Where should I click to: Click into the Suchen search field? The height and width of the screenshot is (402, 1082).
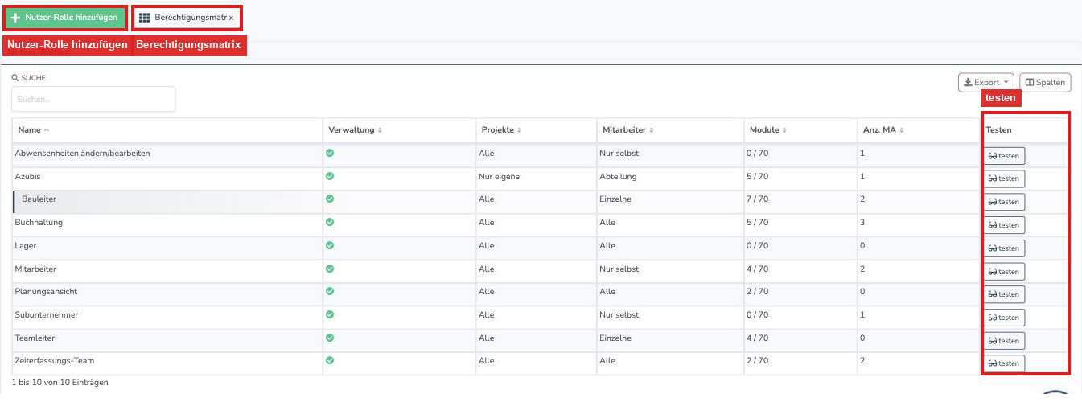click(x=93, y=99)
